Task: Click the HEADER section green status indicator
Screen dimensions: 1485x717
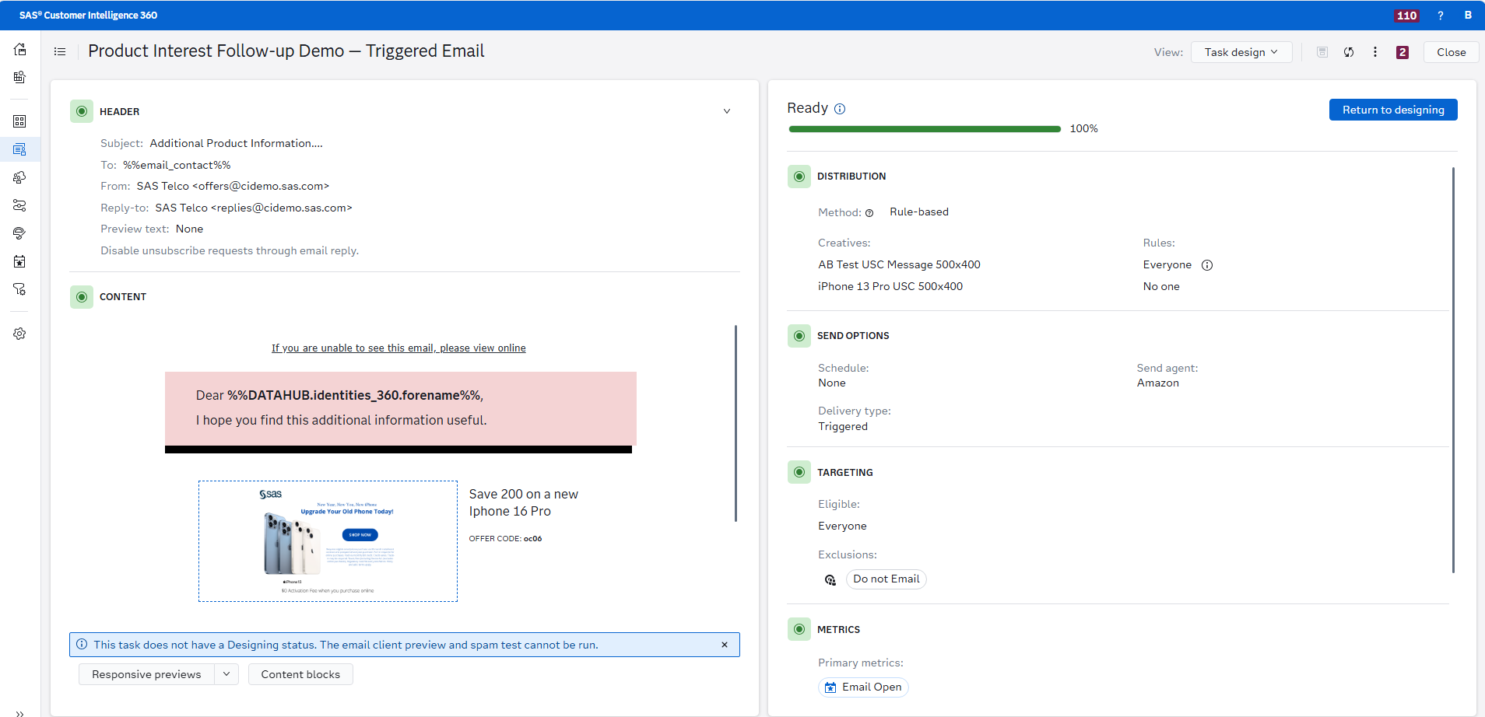Action: click(x=82, y=111)
